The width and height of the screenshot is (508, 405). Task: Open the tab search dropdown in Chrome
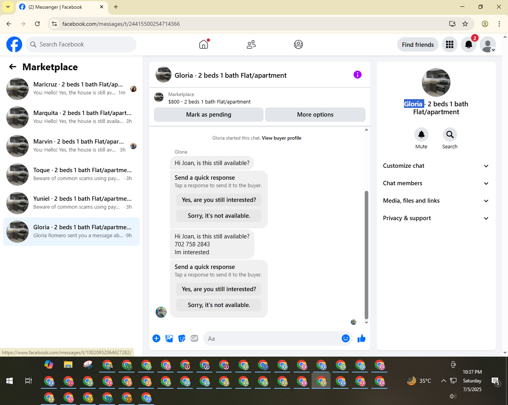pos(8,7)
